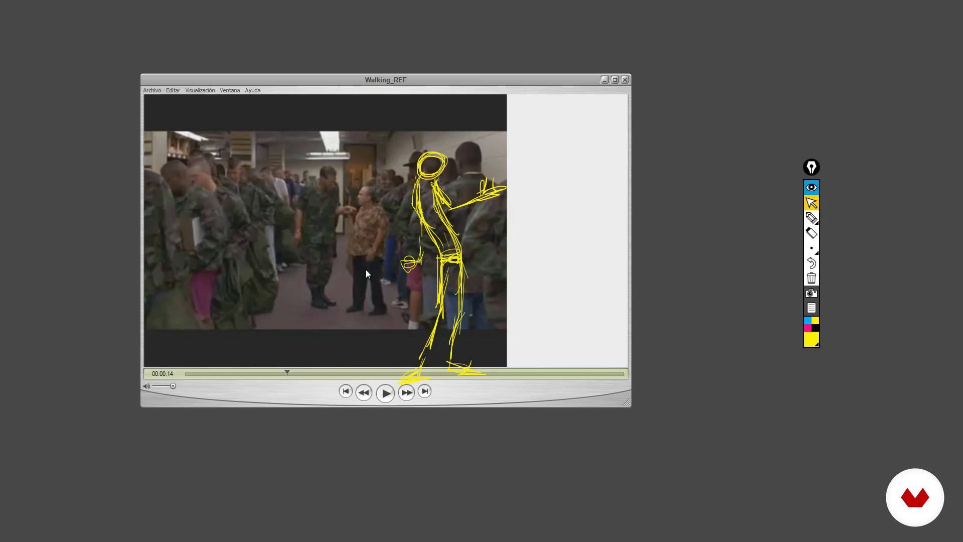Take a snapshot with the camera icon
Screen dimensions: 963x542
811,293
